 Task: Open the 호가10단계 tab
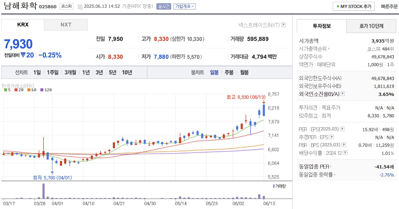tap(371, 26)
